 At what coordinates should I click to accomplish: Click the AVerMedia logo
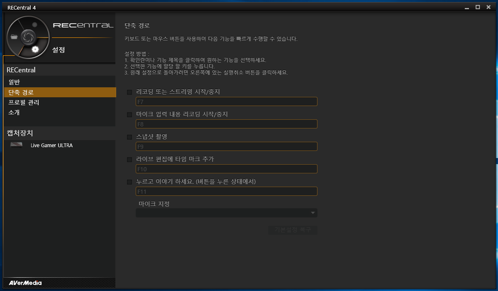pos(25,283)
